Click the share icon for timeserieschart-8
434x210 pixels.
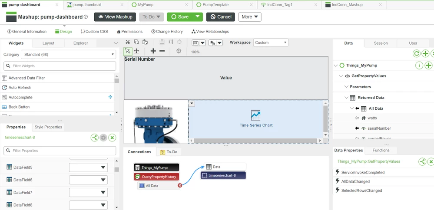point(94,138)
